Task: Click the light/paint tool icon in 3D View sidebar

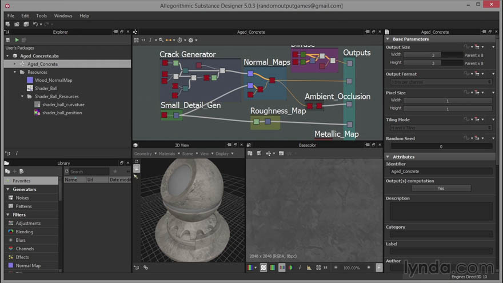Action: (x=137, y=177)
